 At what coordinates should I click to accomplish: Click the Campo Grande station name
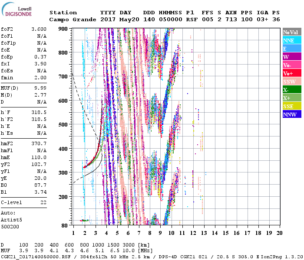69,19
